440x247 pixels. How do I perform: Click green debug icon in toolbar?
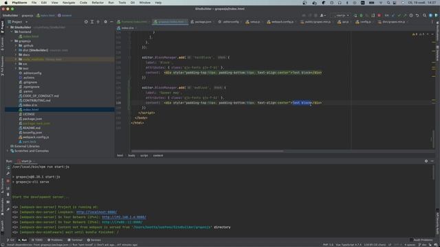[x=361, y=15]
